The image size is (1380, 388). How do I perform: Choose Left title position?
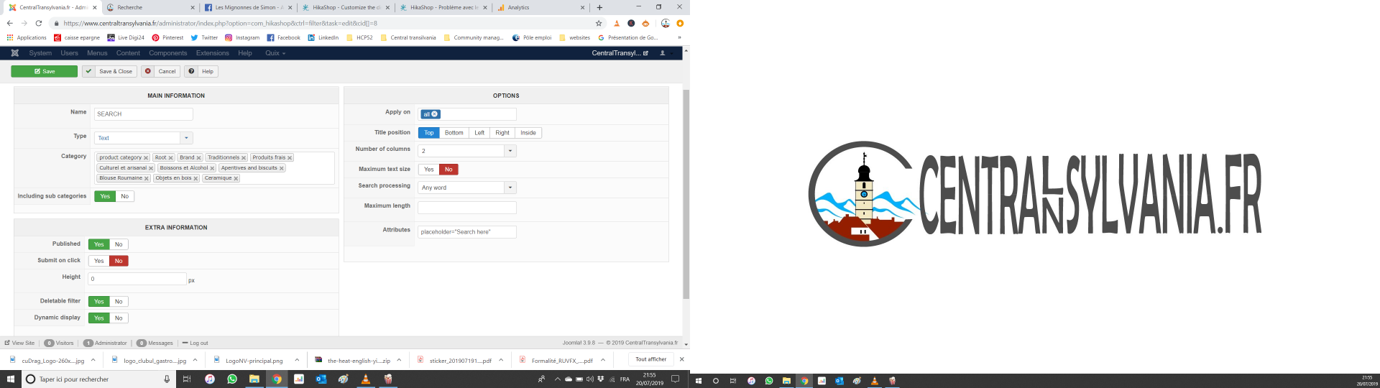point(479,133)
